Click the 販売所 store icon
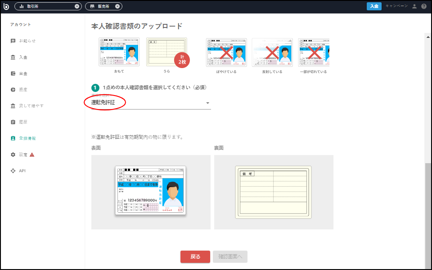Screen dimensions: 432x270 pyautogui.click(x=92, y=6)
